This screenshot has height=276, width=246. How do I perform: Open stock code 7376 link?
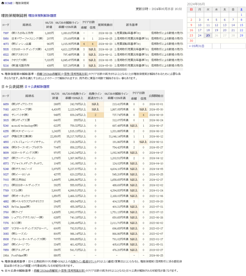click(x=6, y=223)
